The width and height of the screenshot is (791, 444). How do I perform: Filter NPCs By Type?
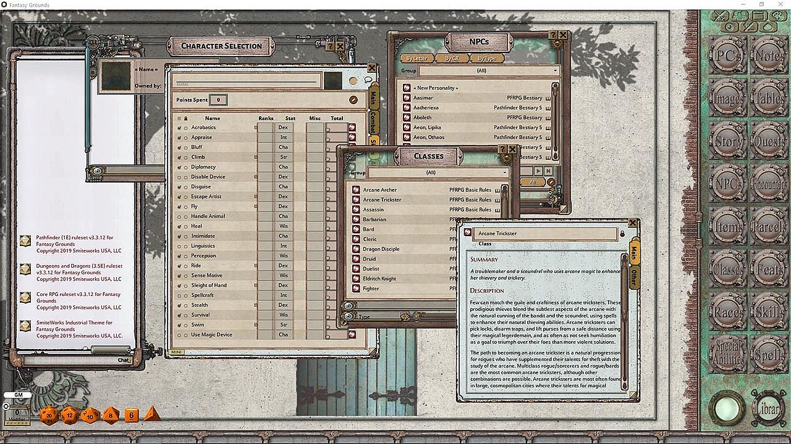487,59
